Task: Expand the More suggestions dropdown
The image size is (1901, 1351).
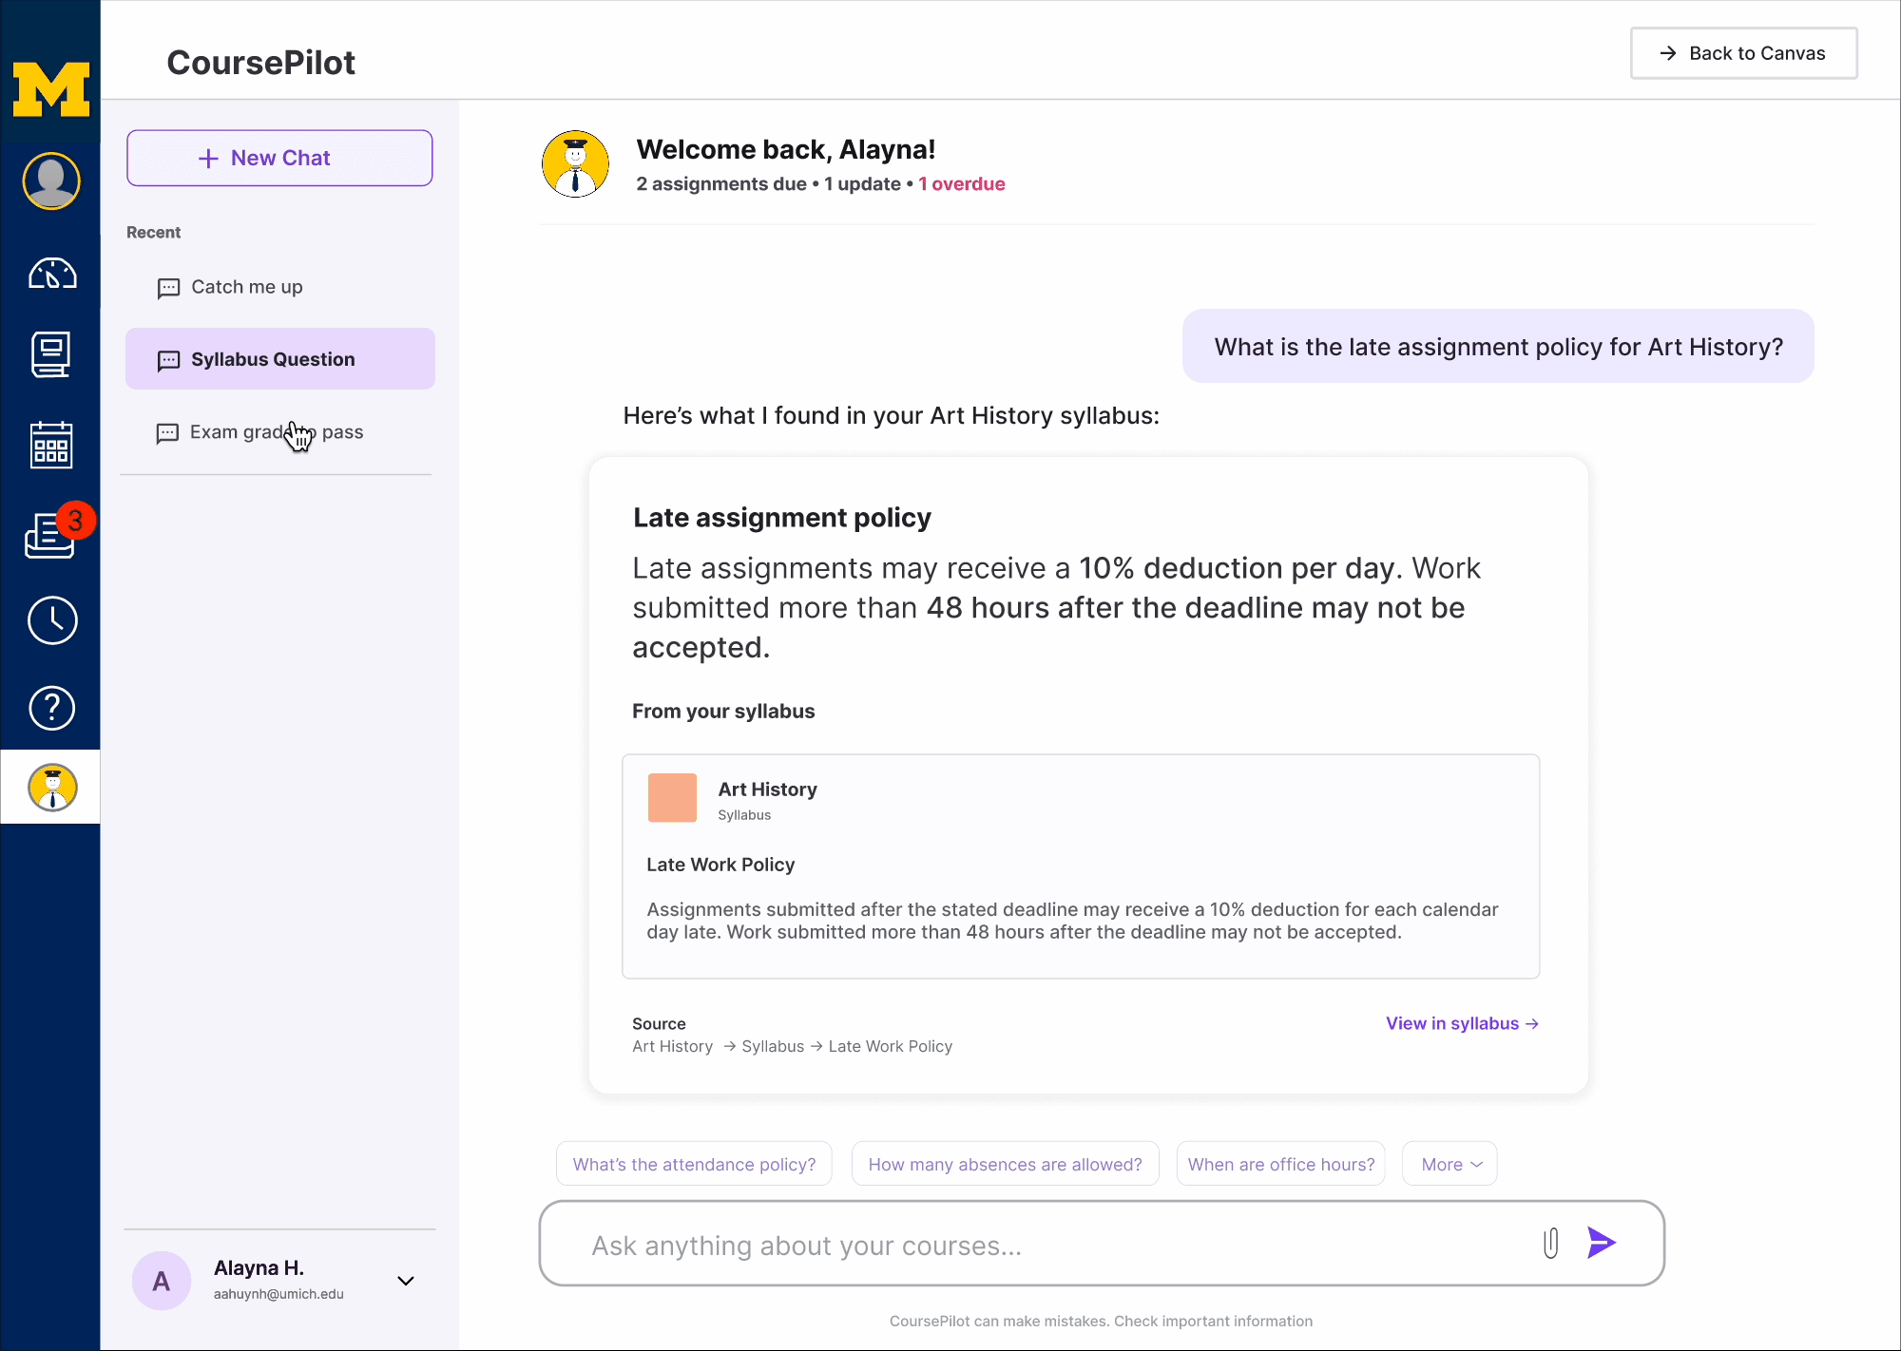Action: (x=1450, y=1164)
